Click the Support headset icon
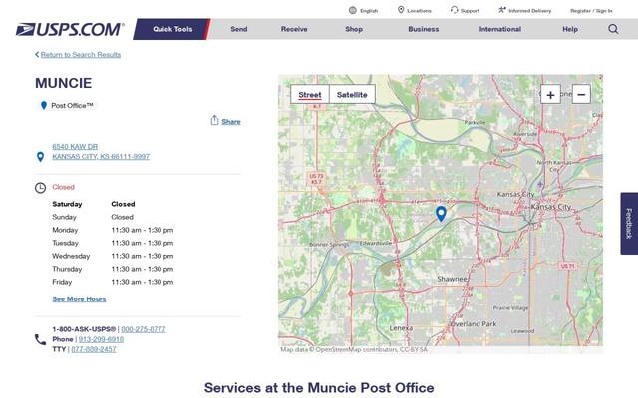Screen dimensions: 638x398 (x=455, y=10)
